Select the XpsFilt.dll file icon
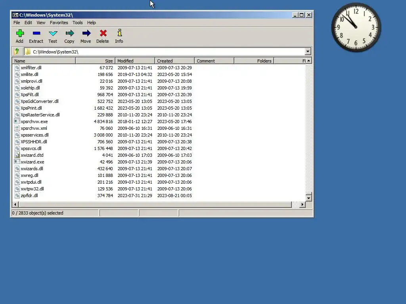The image size is (406, 304). coord(17,94)
